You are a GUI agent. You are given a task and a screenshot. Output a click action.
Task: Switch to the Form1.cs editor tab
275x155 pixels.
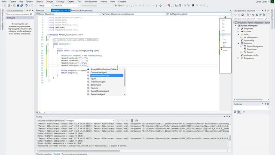coord(40,10)
